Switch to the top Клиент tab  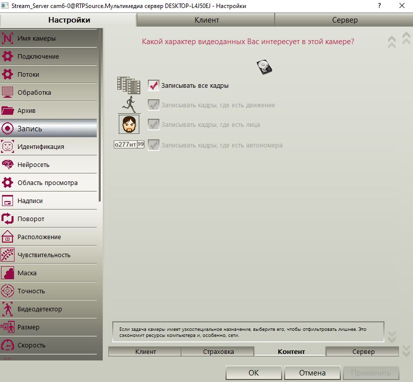(207, 20)
